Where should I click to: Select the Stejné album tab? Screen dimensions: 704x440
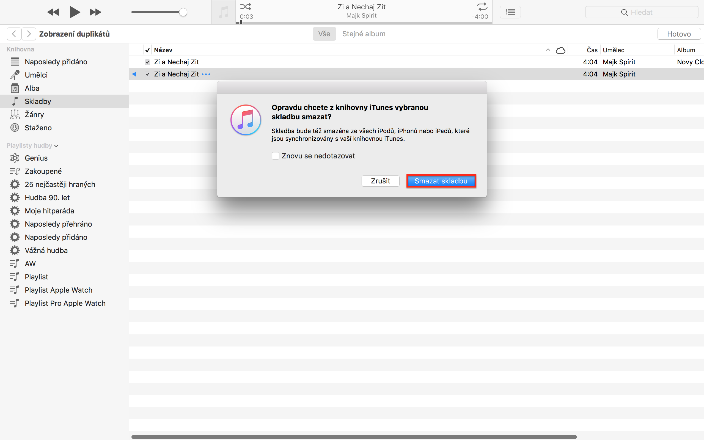(x=364, y=34)
